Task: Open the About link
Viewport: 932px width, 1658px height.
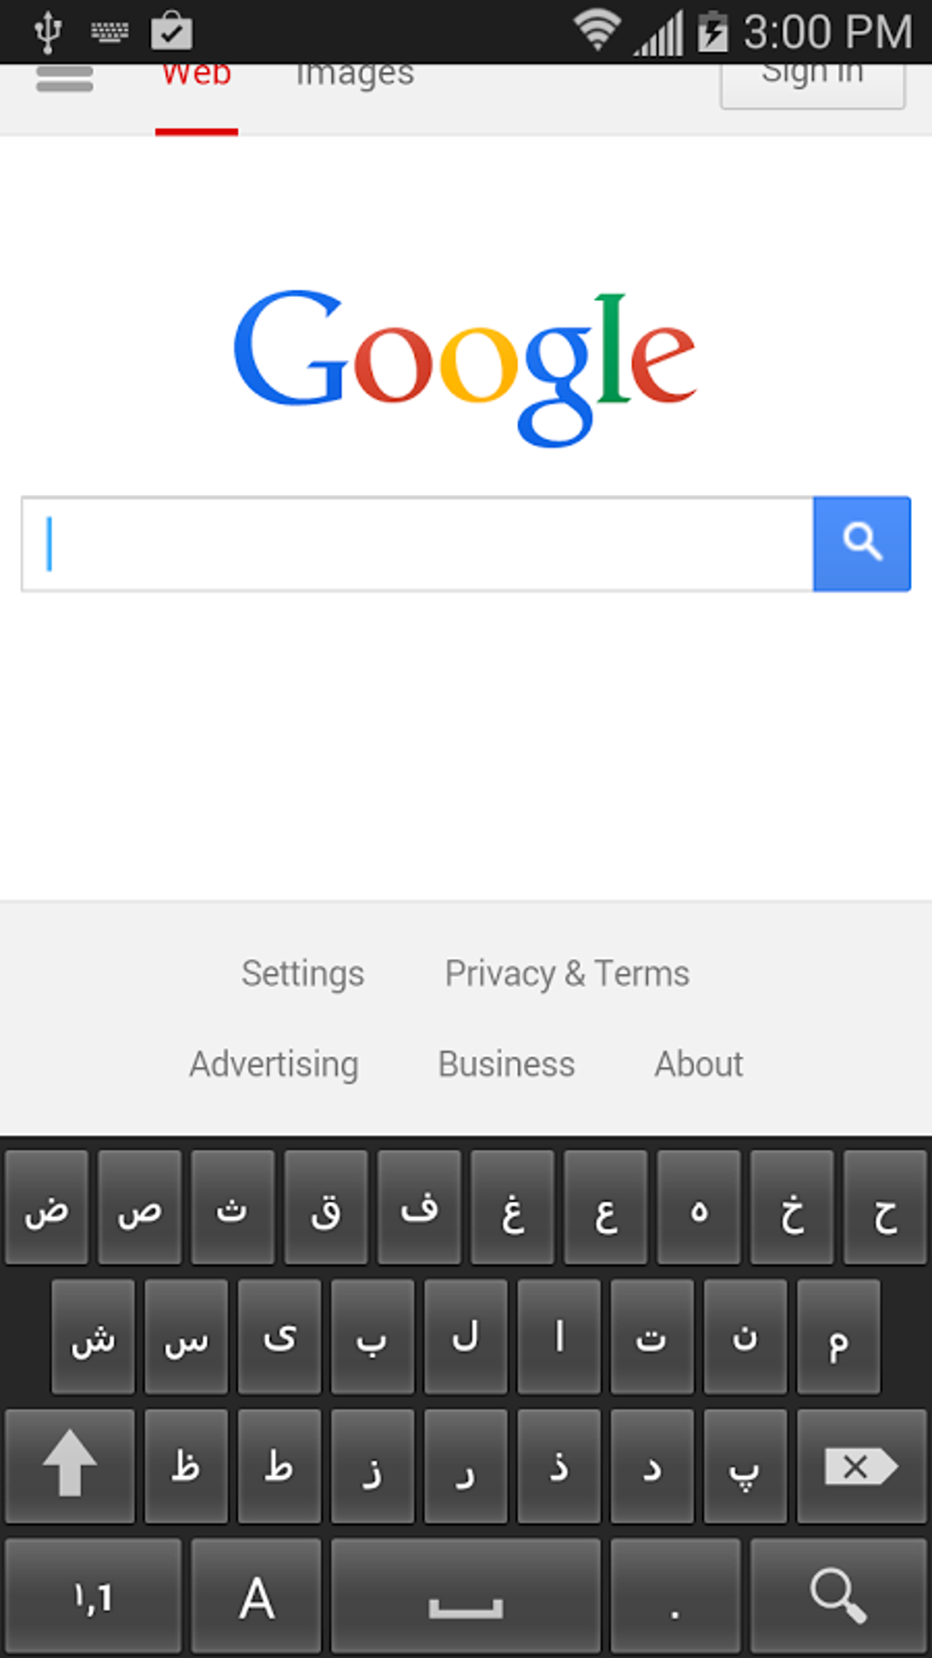Action: point(698,1064)
